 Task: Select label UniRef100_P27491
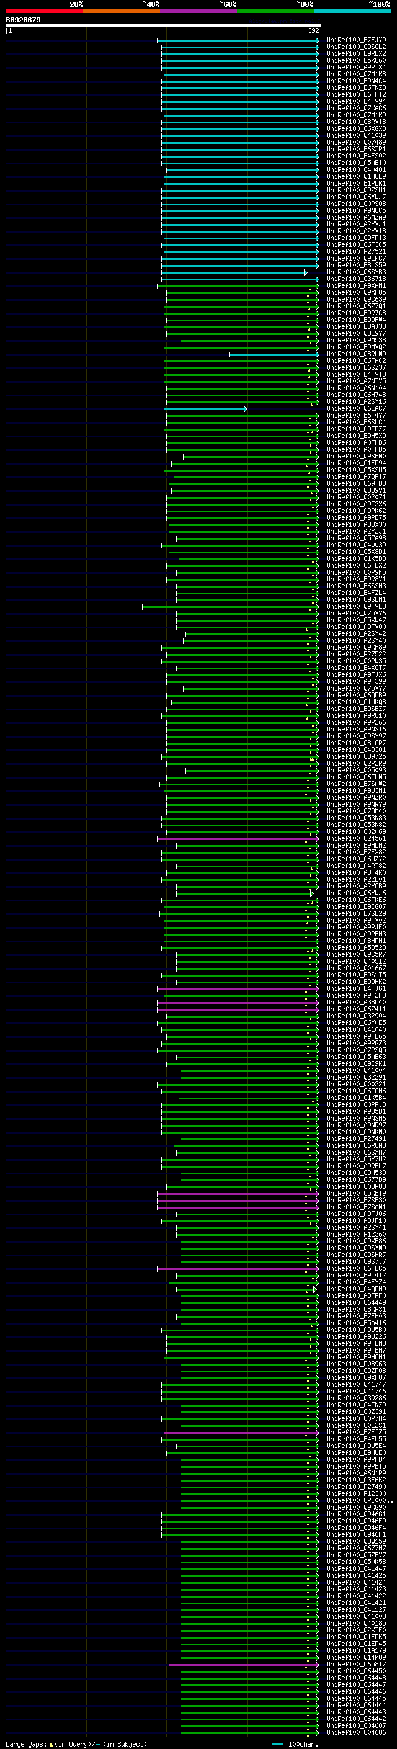[355, 1139]
